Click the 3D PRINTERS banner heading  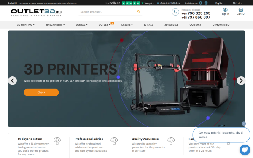(70, 69)
